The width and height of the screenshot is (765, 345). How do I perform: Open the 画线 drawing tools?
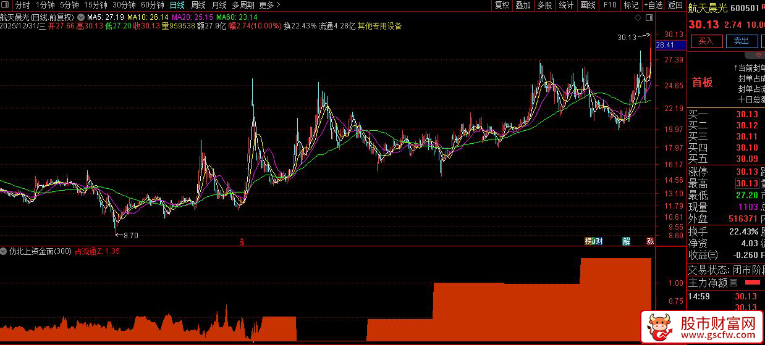(588, 5)
